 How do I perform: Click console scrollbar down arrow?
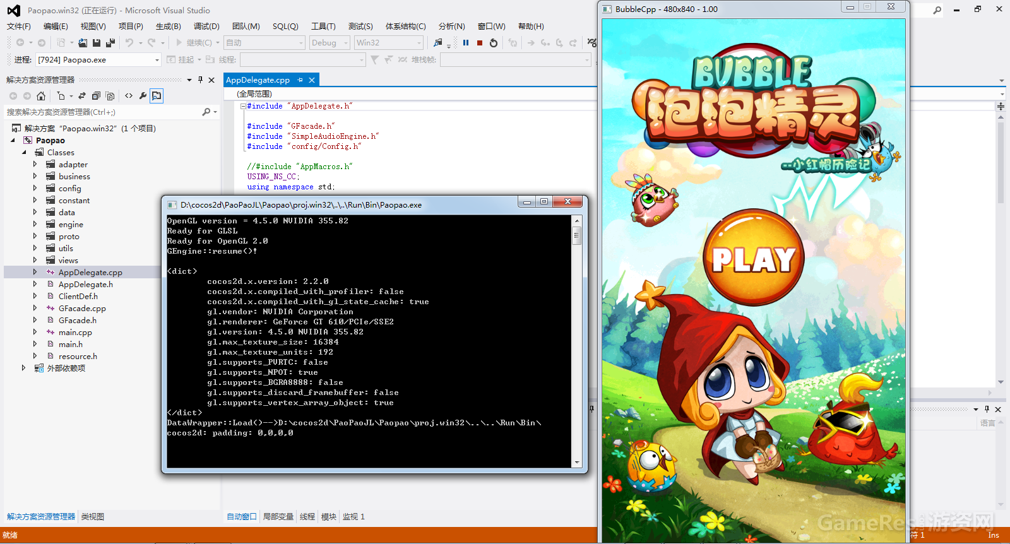point(576,463)
